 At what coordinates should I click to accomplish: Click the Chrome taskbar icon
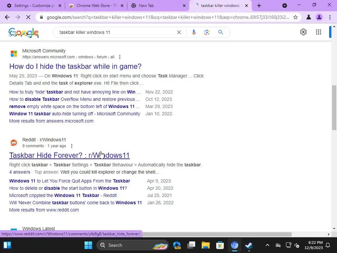click(234, 245)
